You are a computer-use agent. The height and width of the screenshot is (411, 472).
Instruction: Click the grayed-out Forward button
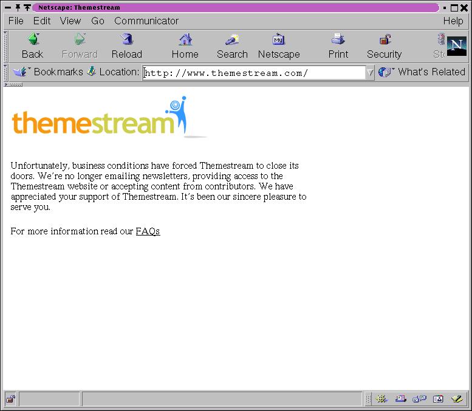point(80,46)
